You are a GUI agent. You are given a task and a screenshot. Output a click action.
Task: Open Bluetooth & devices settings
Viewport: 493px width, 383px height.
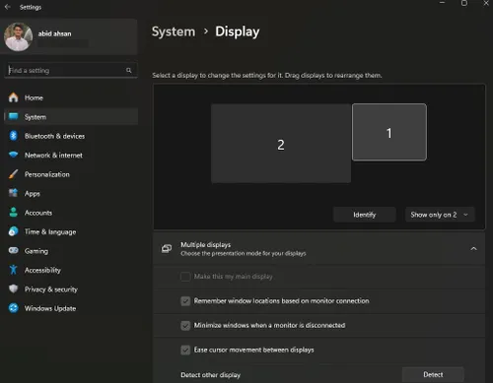[71, 136]
